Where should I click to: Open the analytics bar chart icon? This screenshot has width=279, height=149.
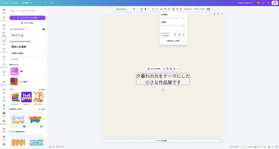[263, 3]
